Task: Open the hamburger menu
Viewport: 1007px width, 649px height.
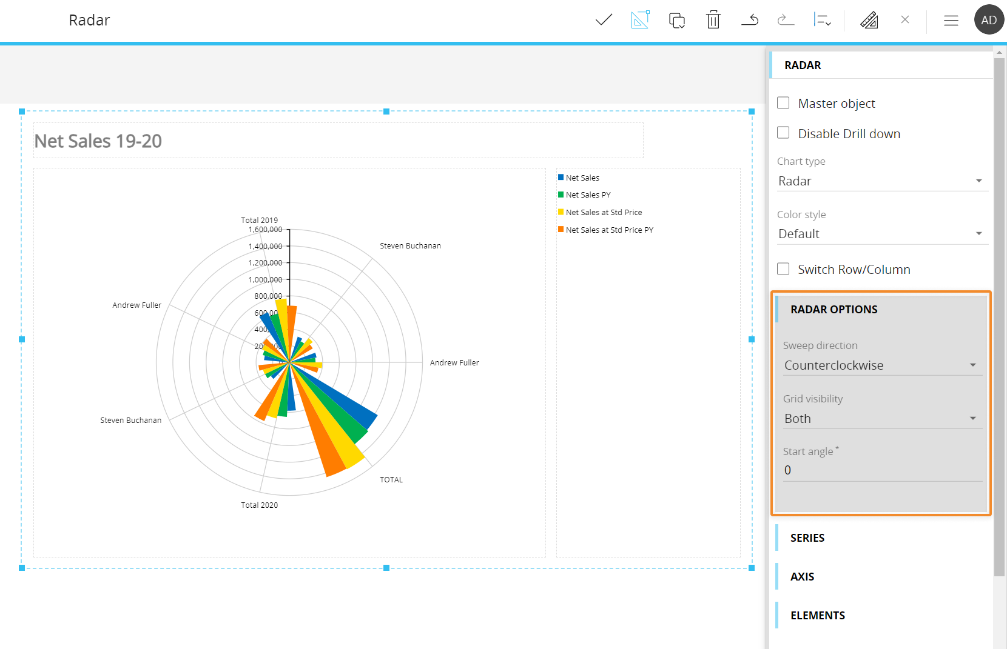Action: 951,20
